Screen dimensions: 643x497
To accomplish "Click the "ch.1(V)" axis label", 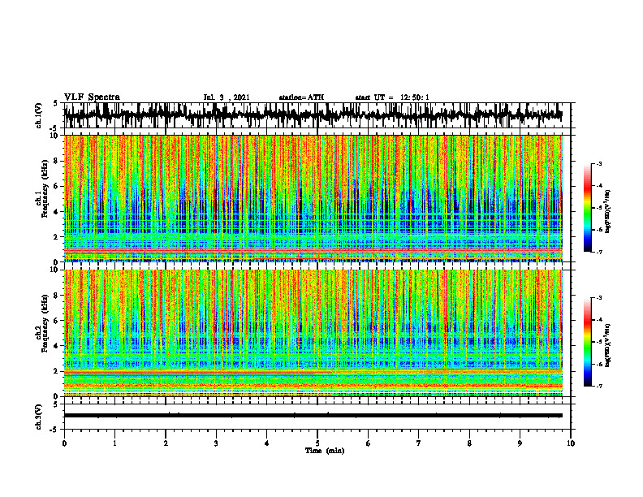I will tap(39, 115).
